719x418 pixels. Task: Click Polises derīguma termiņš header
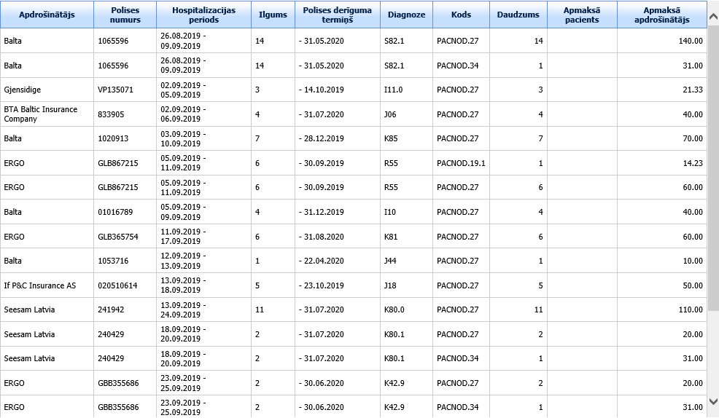click(x=337, y=15)
